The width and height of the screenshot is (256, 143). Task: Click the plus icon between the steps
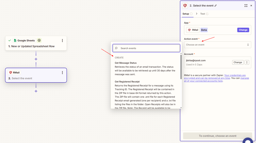[36, 59]
